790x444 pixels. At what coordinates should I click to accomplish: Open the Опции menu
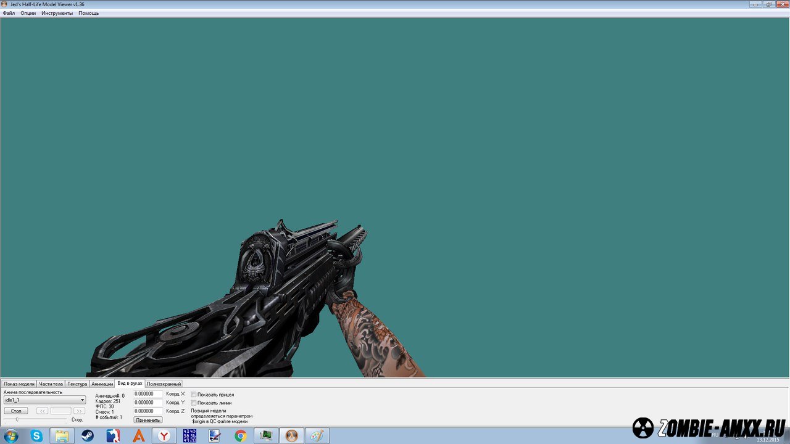(28, 13)
